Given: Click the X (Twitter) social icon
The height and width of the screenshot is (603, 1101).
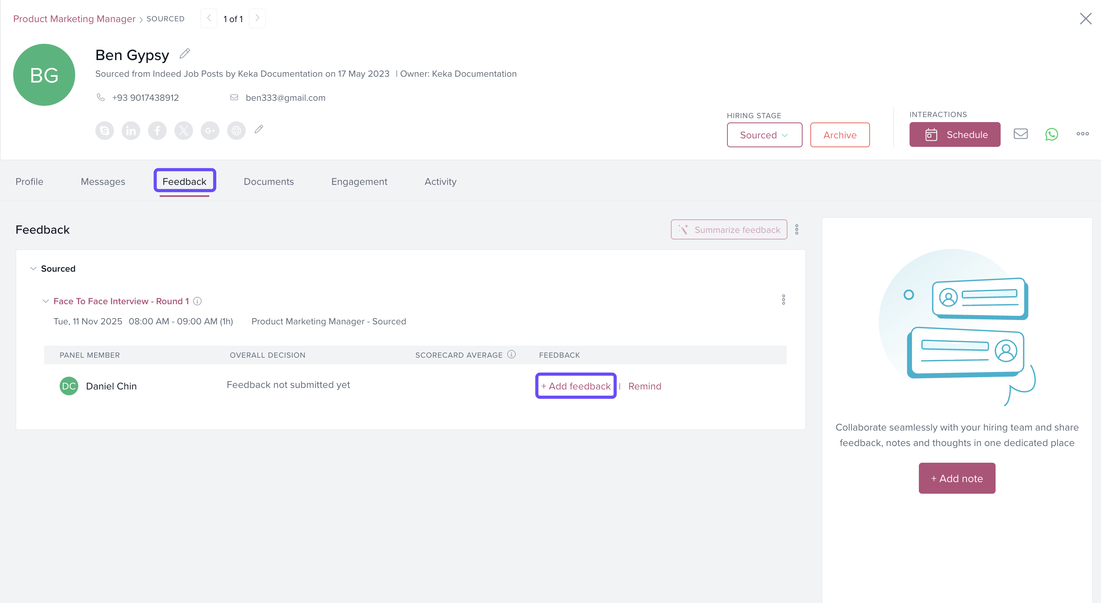Looking at the screenshot, I should (x=184, y=131).
